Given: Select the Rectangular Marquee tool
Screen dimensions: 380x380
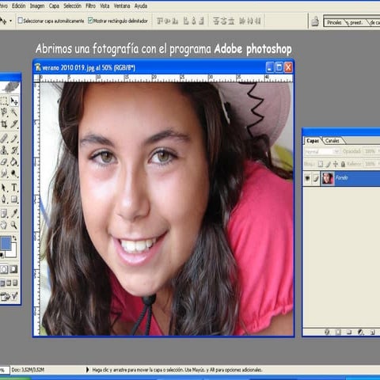Looking at the screenshot, I should [4, 101].
